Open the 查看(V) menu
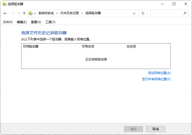 [36, 22]
